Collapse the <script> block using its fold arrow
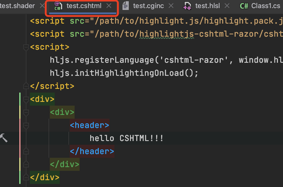The height and width of the screenshot is (187, 283). (x=26, y=47)
